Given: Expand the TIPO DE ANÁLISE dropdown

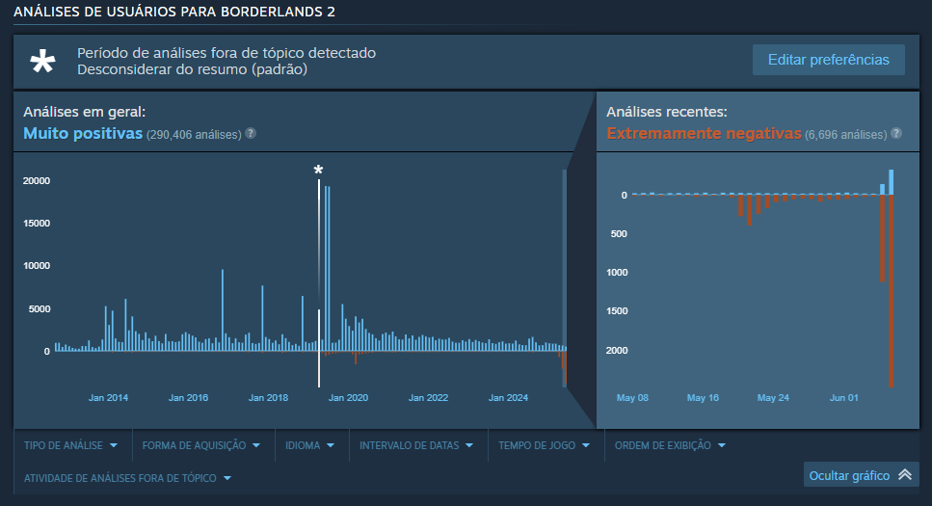Looking at the screenshot, I should coord(70,445).
